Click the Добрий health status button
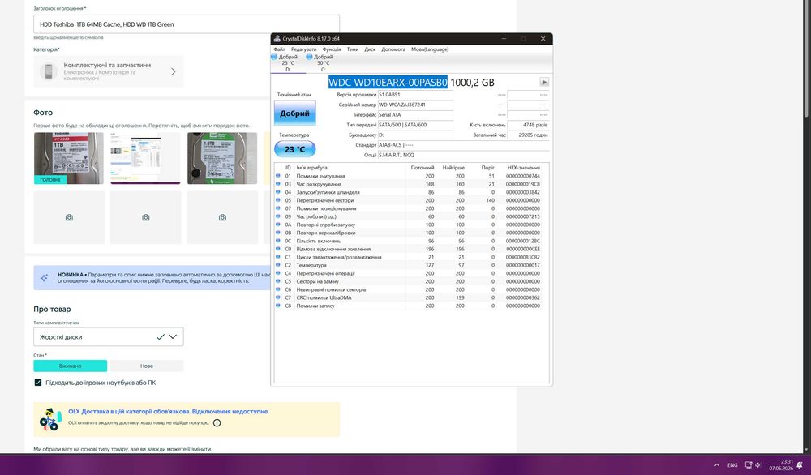The width and height of the screenshot is (811, 475). tap(295, 113)
